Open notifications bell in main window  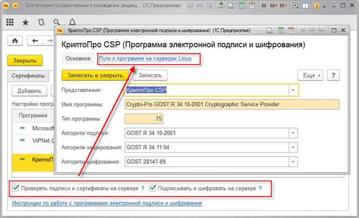(72, 22)
